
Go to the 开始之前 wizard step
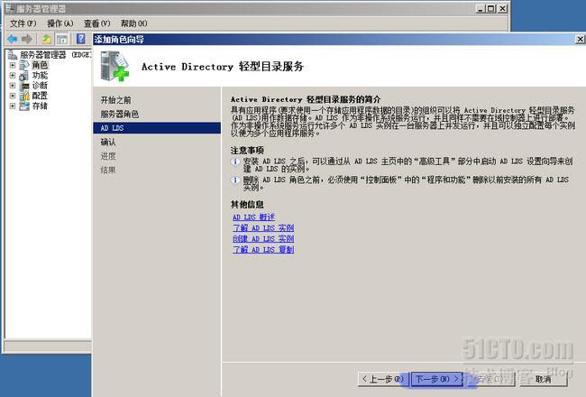[116, 100]
